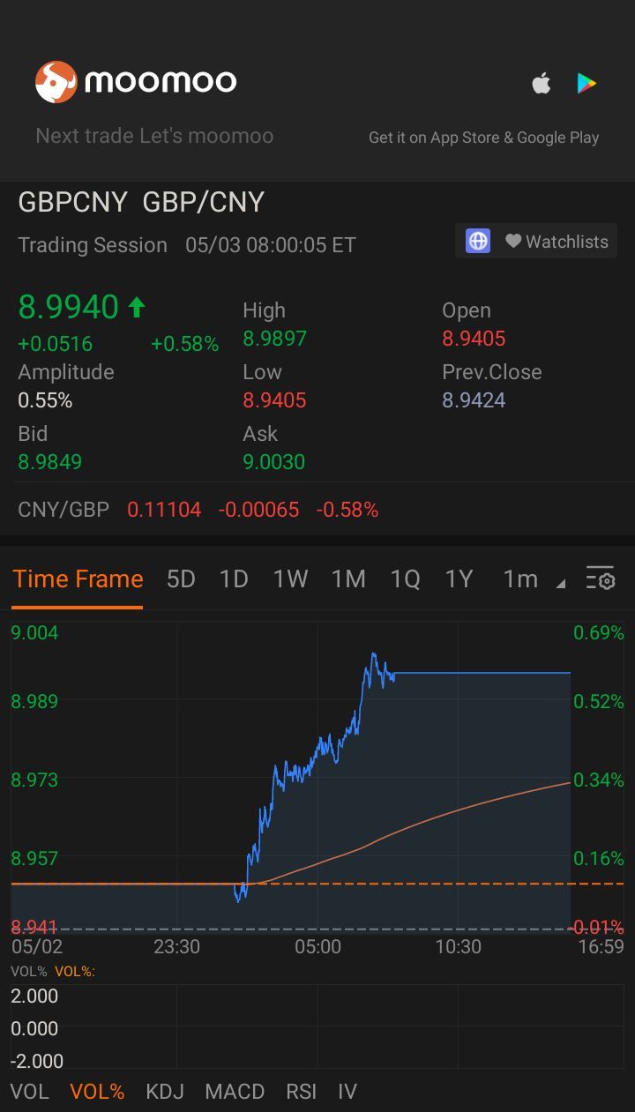Select the RSI indicator
Viewport: 635px width, 1112px height.
(302, 1092)
